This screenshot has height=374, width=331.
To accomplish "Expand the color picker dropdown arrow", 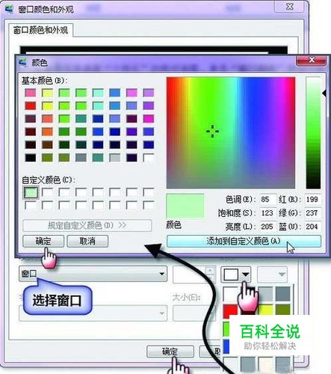I will (246, 275).
